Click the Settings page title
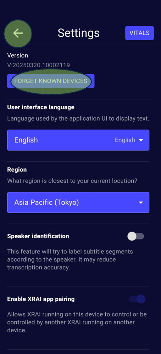Screen dimensions: 161x354 click(79, 33)
